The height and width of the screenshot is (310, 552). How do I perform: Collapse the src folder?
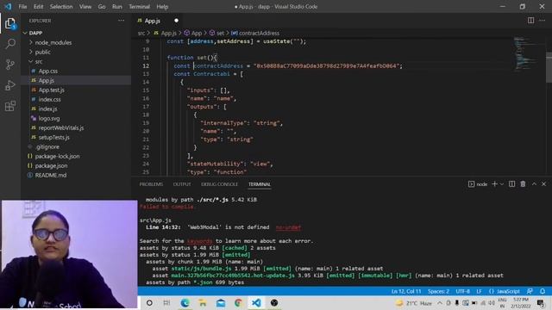coord(38,61)
